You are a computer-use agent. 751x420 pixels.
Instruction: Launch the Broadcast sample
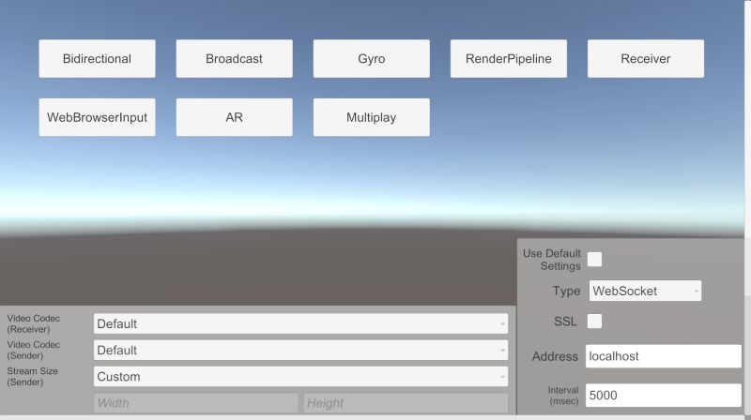click(234, 58)
